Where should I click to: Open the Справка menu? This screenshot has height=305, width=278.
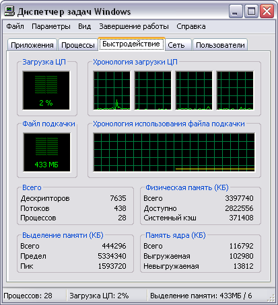coord(191,26)
